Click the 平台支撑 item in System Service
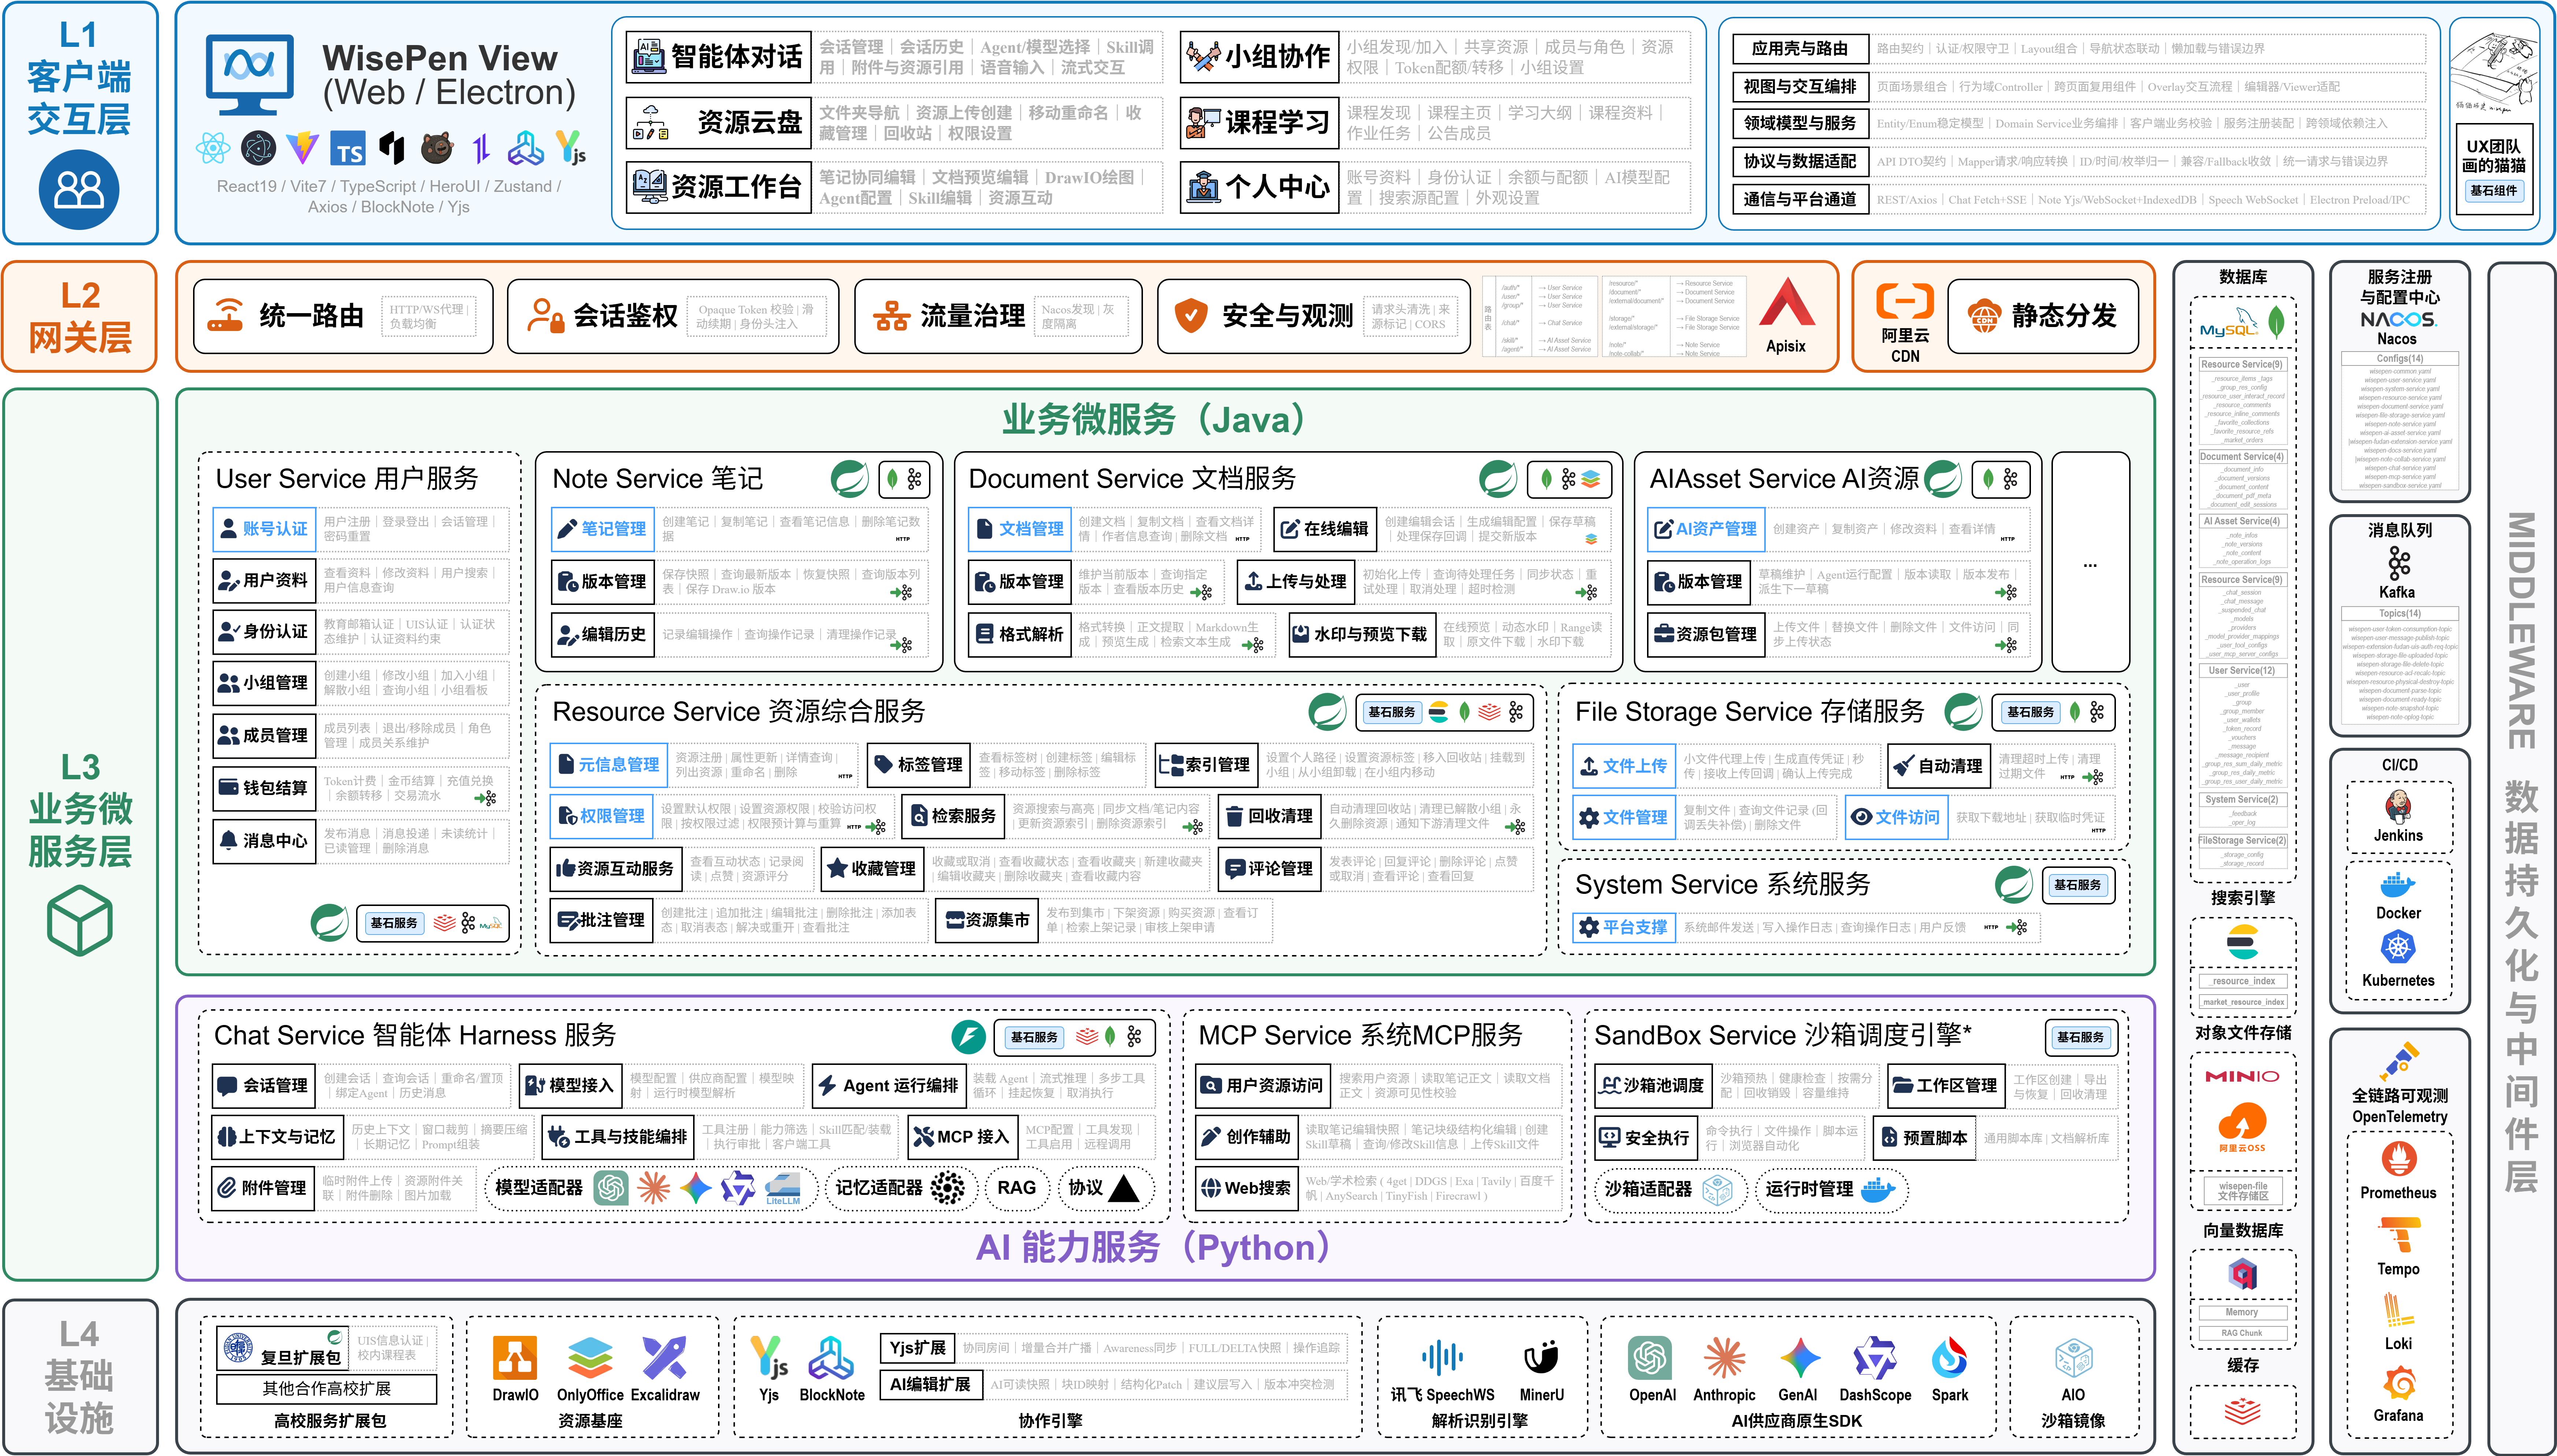Viewport: 2557px width, 1456px height. [1624, 927]
